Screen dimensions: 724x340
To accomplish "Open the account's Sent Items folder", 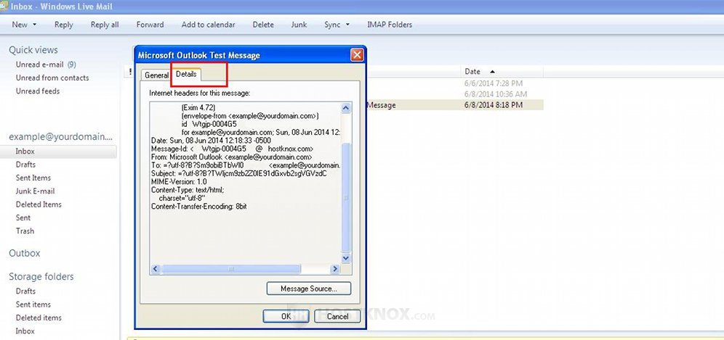I will (33, 178).
